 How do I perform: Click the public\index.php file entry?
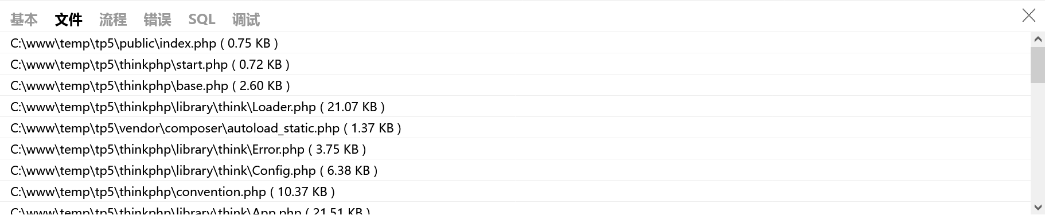(515, 43)
